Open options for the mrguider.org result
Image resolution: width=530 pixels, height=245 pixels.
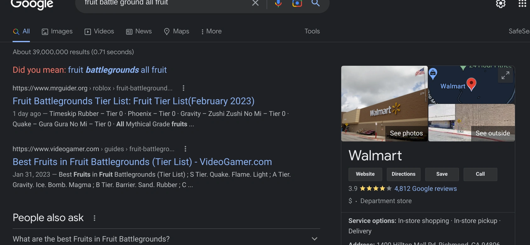coord(183,88)
